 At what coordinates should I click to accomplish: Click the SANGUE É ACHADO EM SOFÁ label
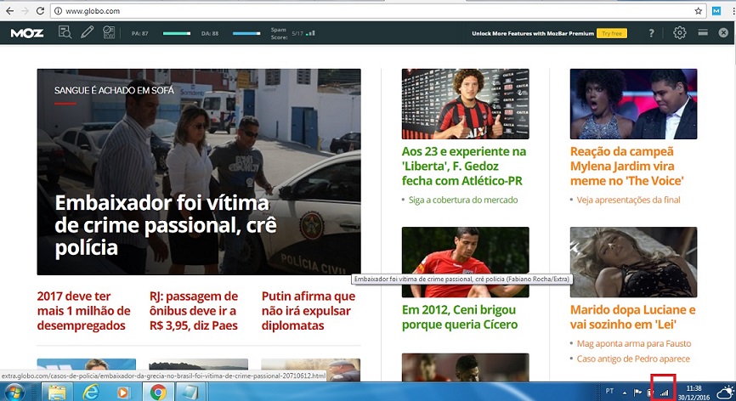pyautogui.click(x=114, y=91)
